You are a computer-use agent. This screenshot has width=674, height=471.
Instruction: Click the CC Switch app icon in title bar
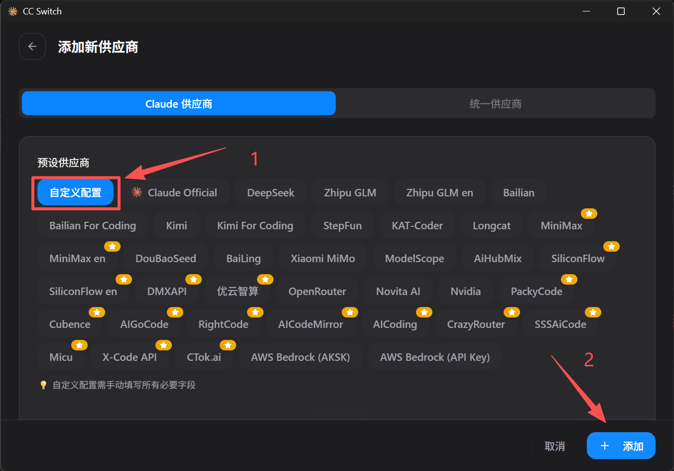click(13, 11)
